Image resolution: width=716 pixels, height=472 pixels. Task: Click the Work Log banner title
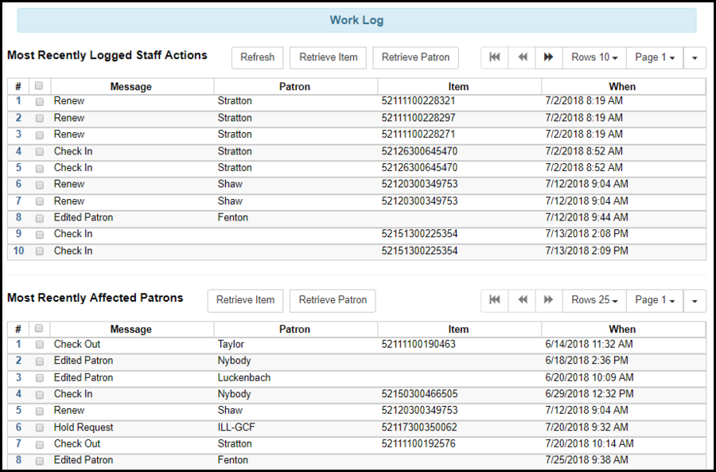[356, 20]
